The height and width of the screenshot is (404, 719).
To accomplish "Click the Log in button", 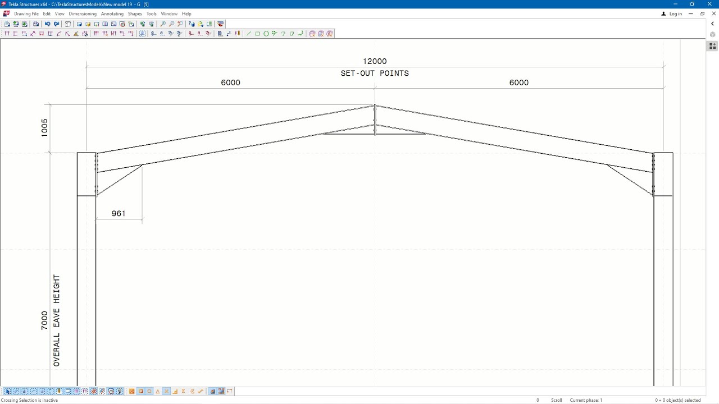I will pos(672,13).
